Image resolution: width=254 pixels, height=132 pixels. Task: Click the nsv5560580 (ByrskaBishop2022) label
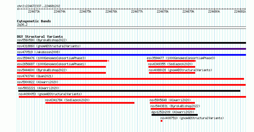tap(42, 40)
